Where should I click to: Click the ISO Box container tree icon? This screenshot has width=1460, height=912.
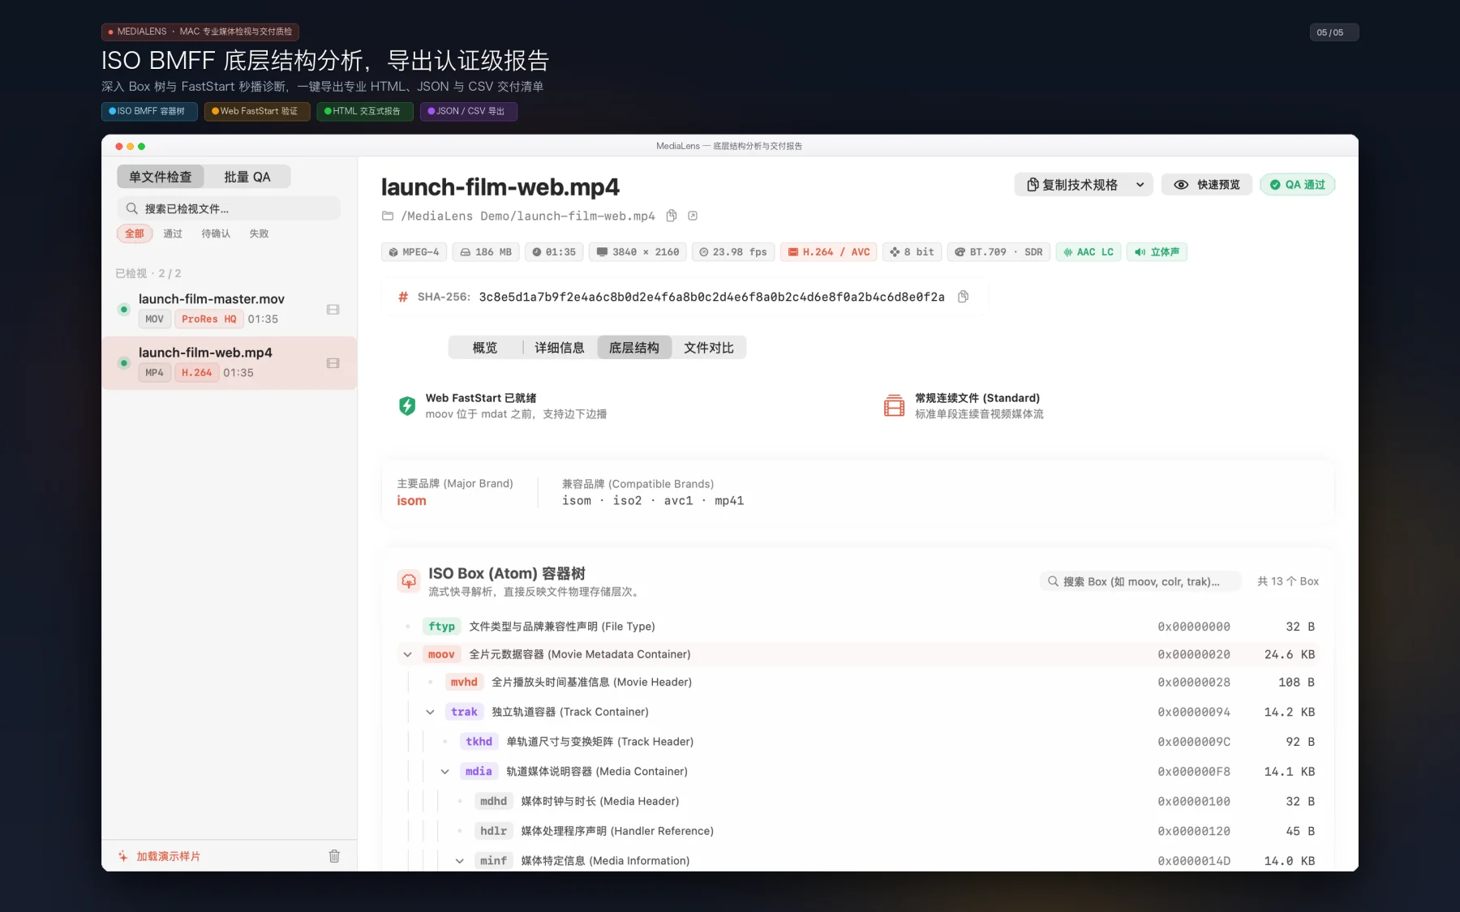click(409, 581)
